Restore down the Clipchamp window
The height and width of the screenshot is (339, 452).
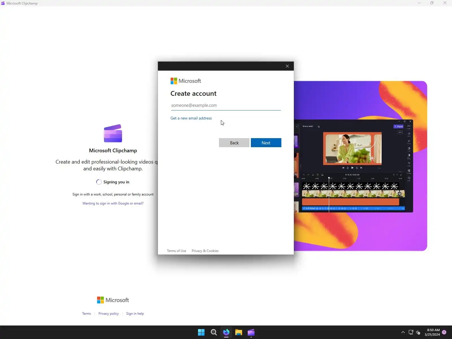(x=432, y=3)
